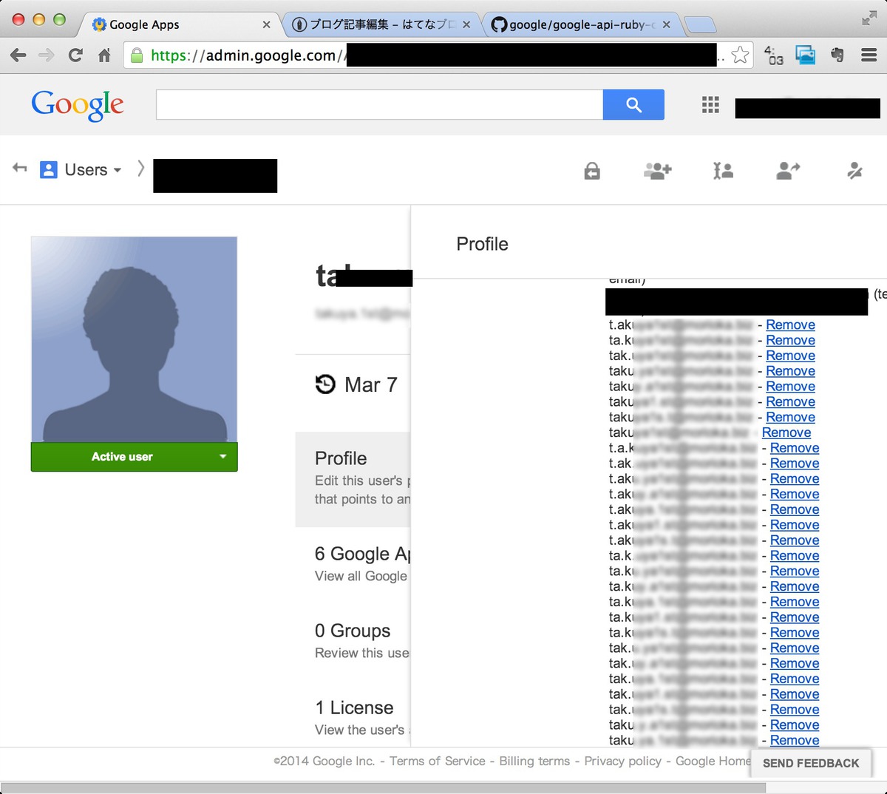This screenshot has width=887, height=794.
Task: Switch to the はてなブログ記事編集 tab
Action: 381,24
